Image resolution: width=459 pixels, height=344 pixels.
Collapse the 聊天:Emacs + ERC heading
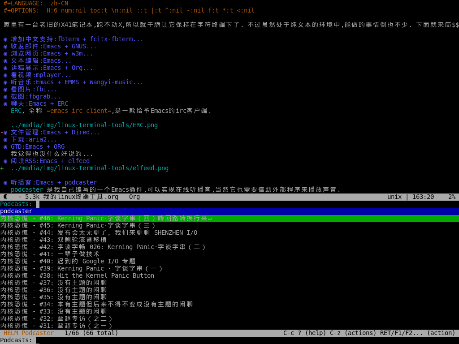[x=39, y=104]
